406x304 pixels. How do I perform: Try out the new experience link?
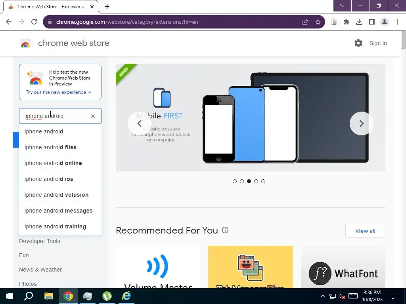point(58,92)
